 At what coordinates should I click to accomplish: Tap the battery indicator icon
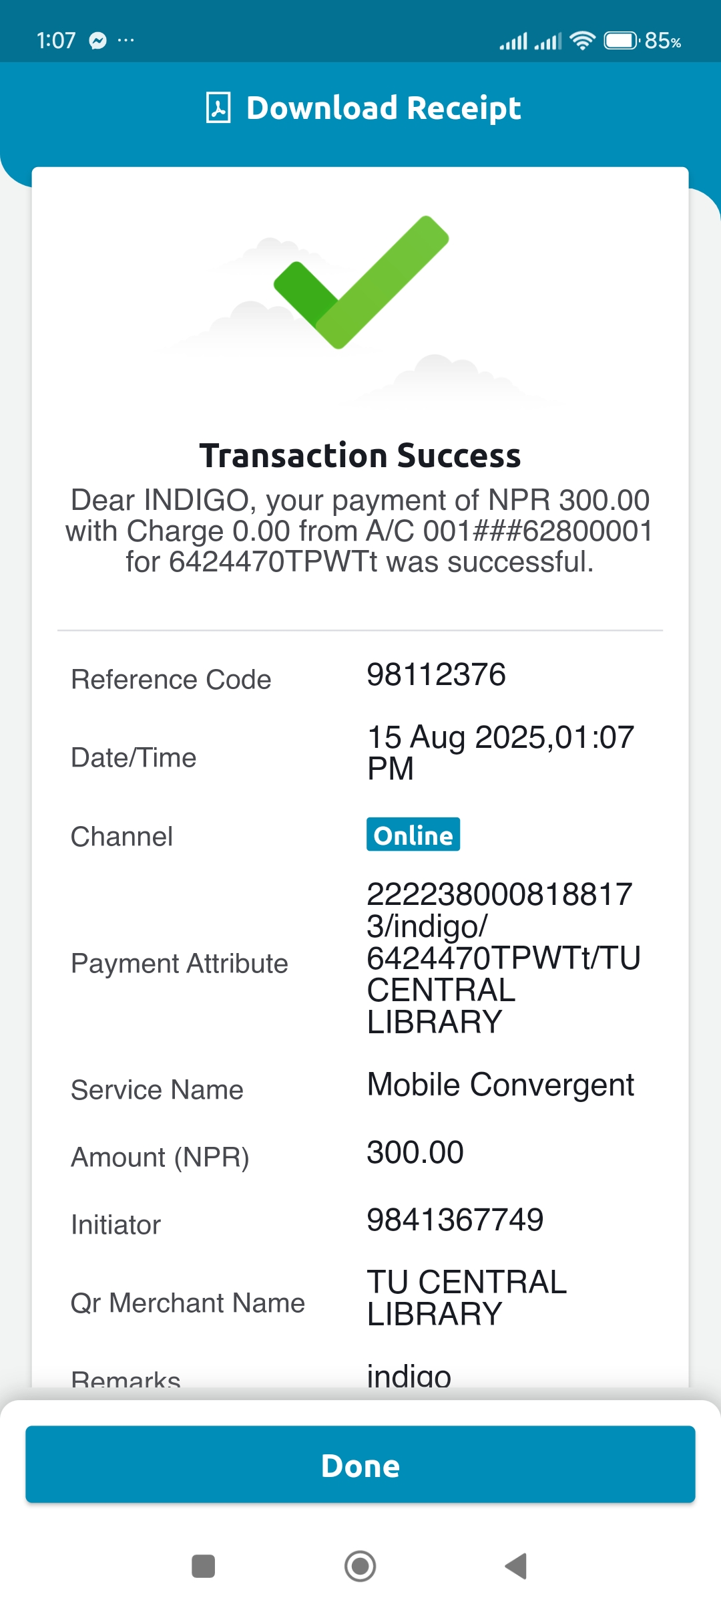(x=621, y=41)
